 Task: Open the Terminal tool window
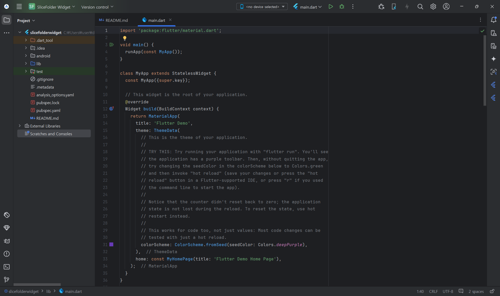click(7, 267)
